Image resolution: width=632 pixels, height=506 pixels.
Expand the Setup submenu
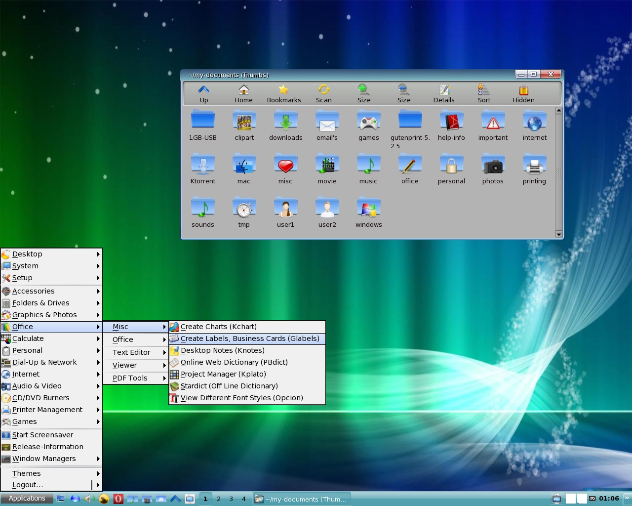tap(51, 278)
